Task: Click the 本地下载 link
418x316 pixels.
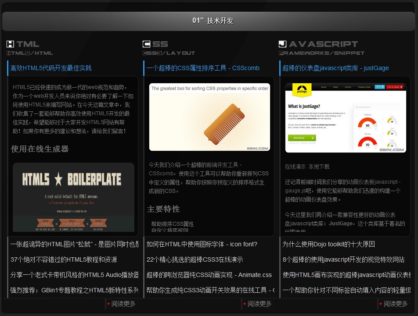Action: (319, 167)
